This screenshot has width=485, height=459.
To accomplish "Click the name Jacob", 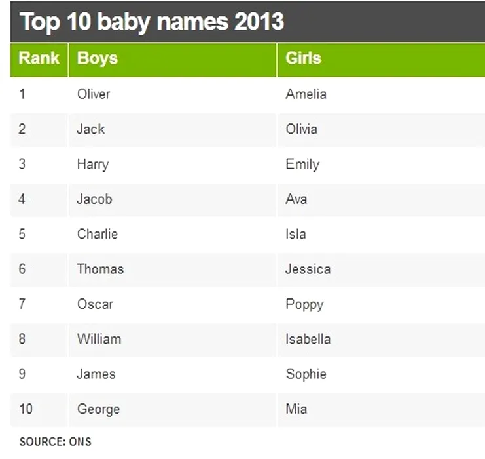I will [94, 199].
